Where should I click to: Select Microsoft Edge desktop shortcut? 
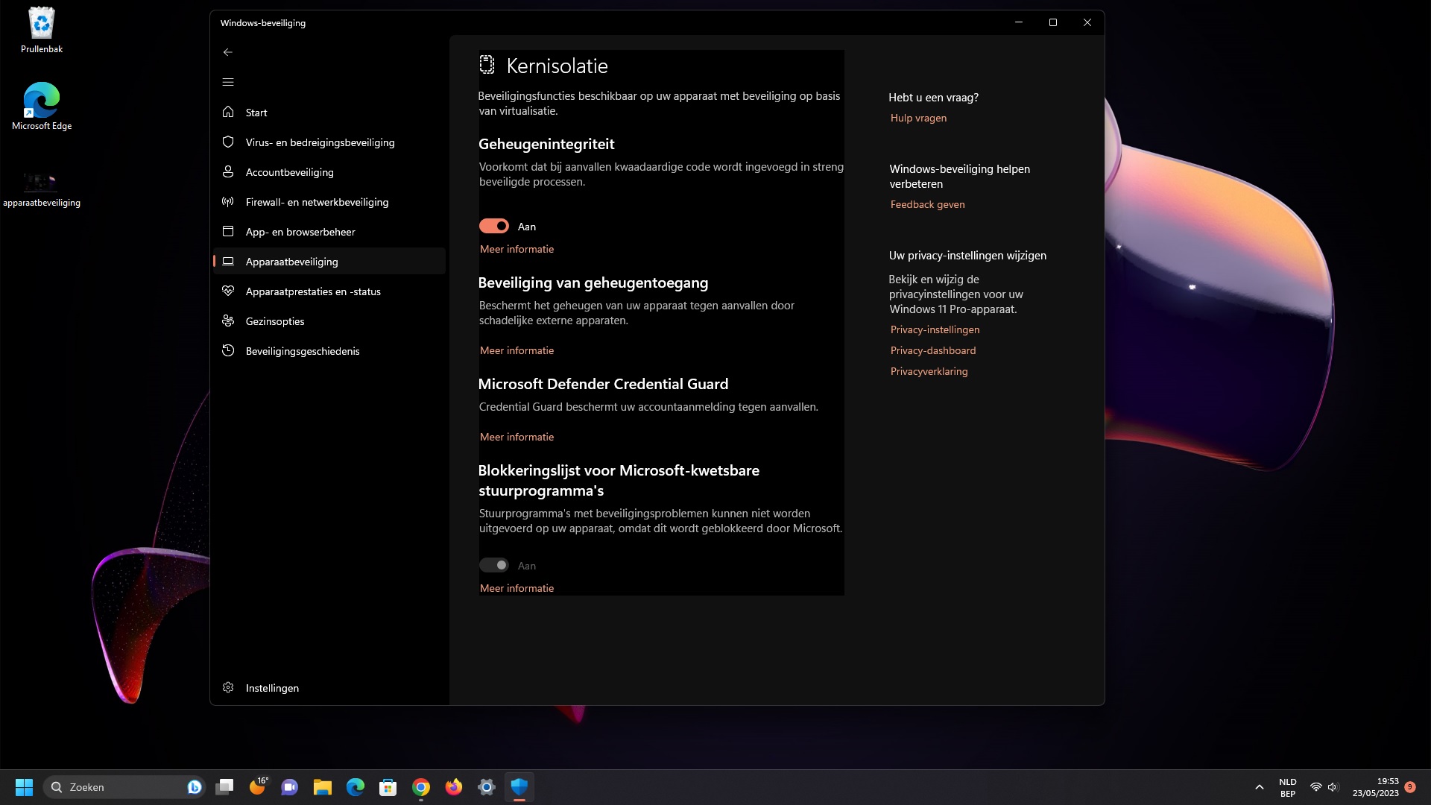(x=42, y=107)
